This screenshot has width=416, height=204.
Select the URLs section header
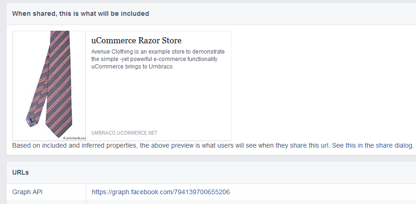pyautogui.click(x=21, y=172)
